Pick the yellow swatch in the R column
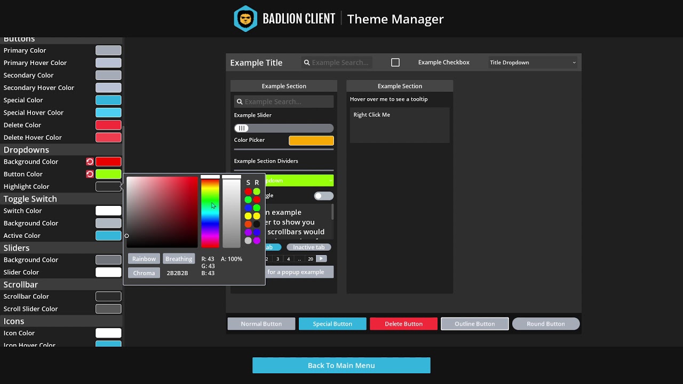 pyautogui.click(x=257, y=216)
